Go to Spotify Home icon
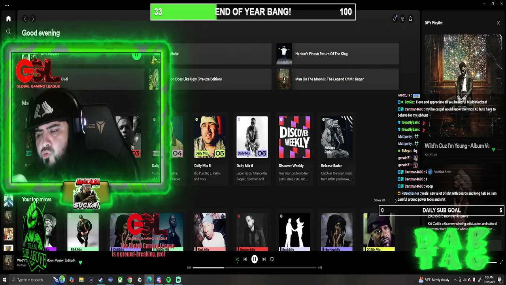 8,19
